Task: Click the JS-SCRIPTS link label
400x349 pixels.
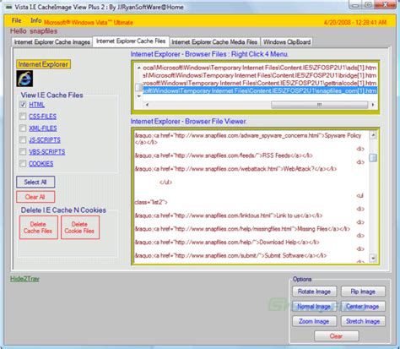Action: coord(45,140)
